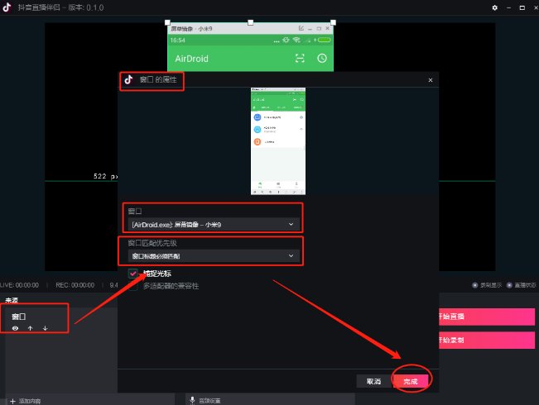This screenshot has width=539, height=405.
Task: Close the 窗口 properties dialog
Action: 431,80
